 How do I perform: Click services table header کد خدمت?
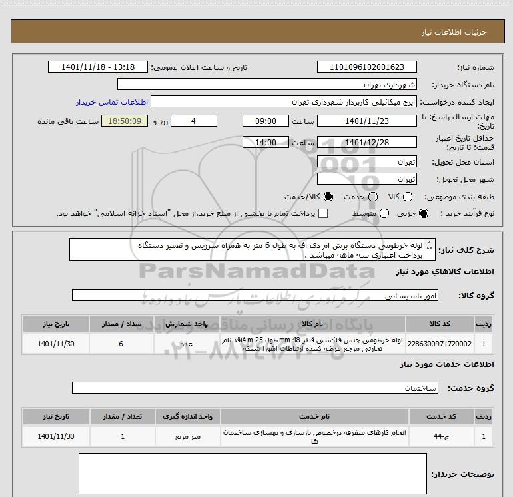point(441,416)
